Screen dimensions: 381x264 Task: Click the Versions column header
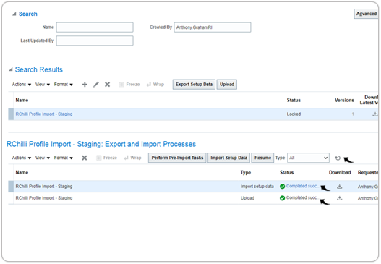point(344,100)
